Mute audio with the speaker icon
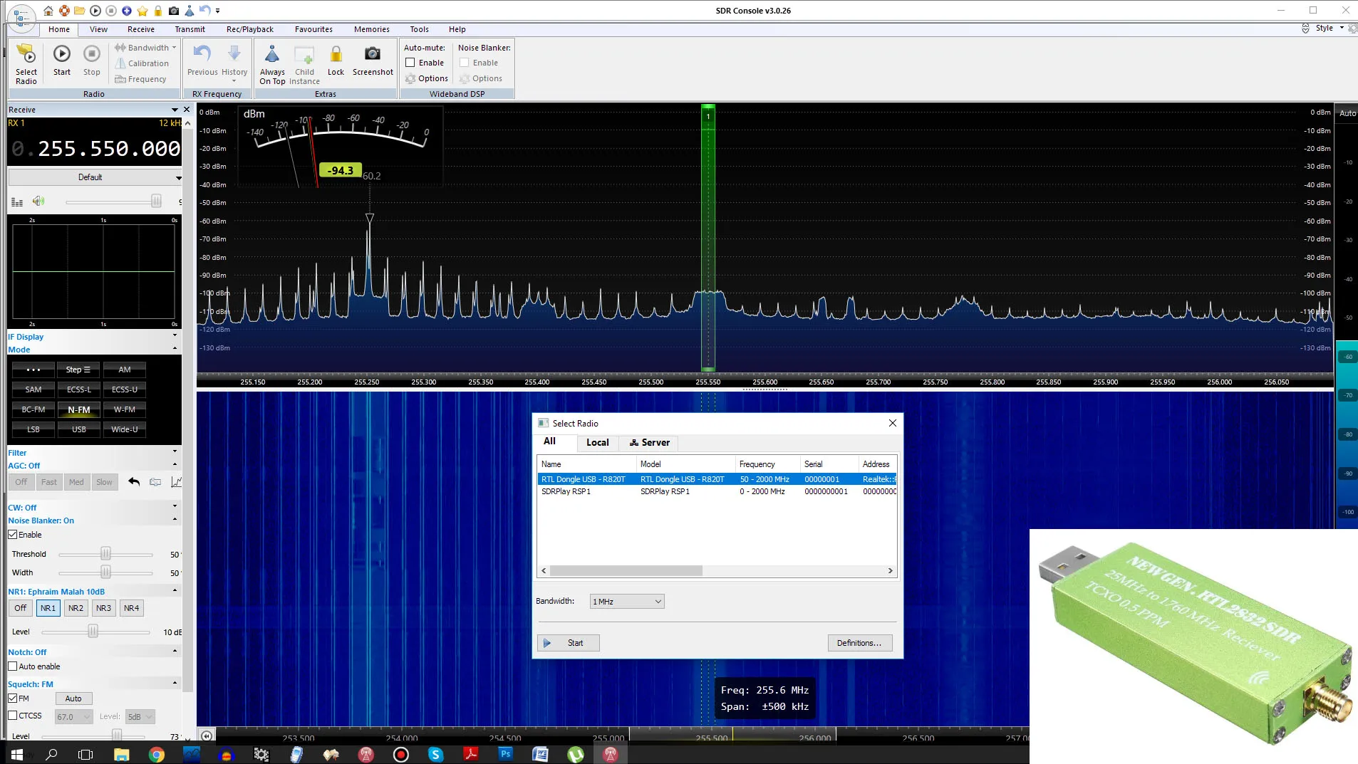The image size is (1358, 764). [38, 202]
